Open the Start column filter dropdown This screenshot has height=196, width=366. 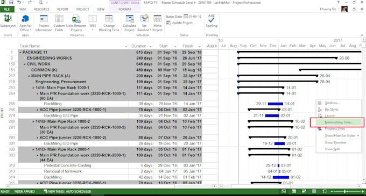point(175,47)
